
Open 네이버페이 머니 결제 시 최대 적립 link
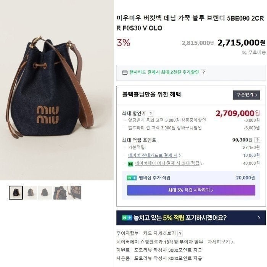[168, 164]
